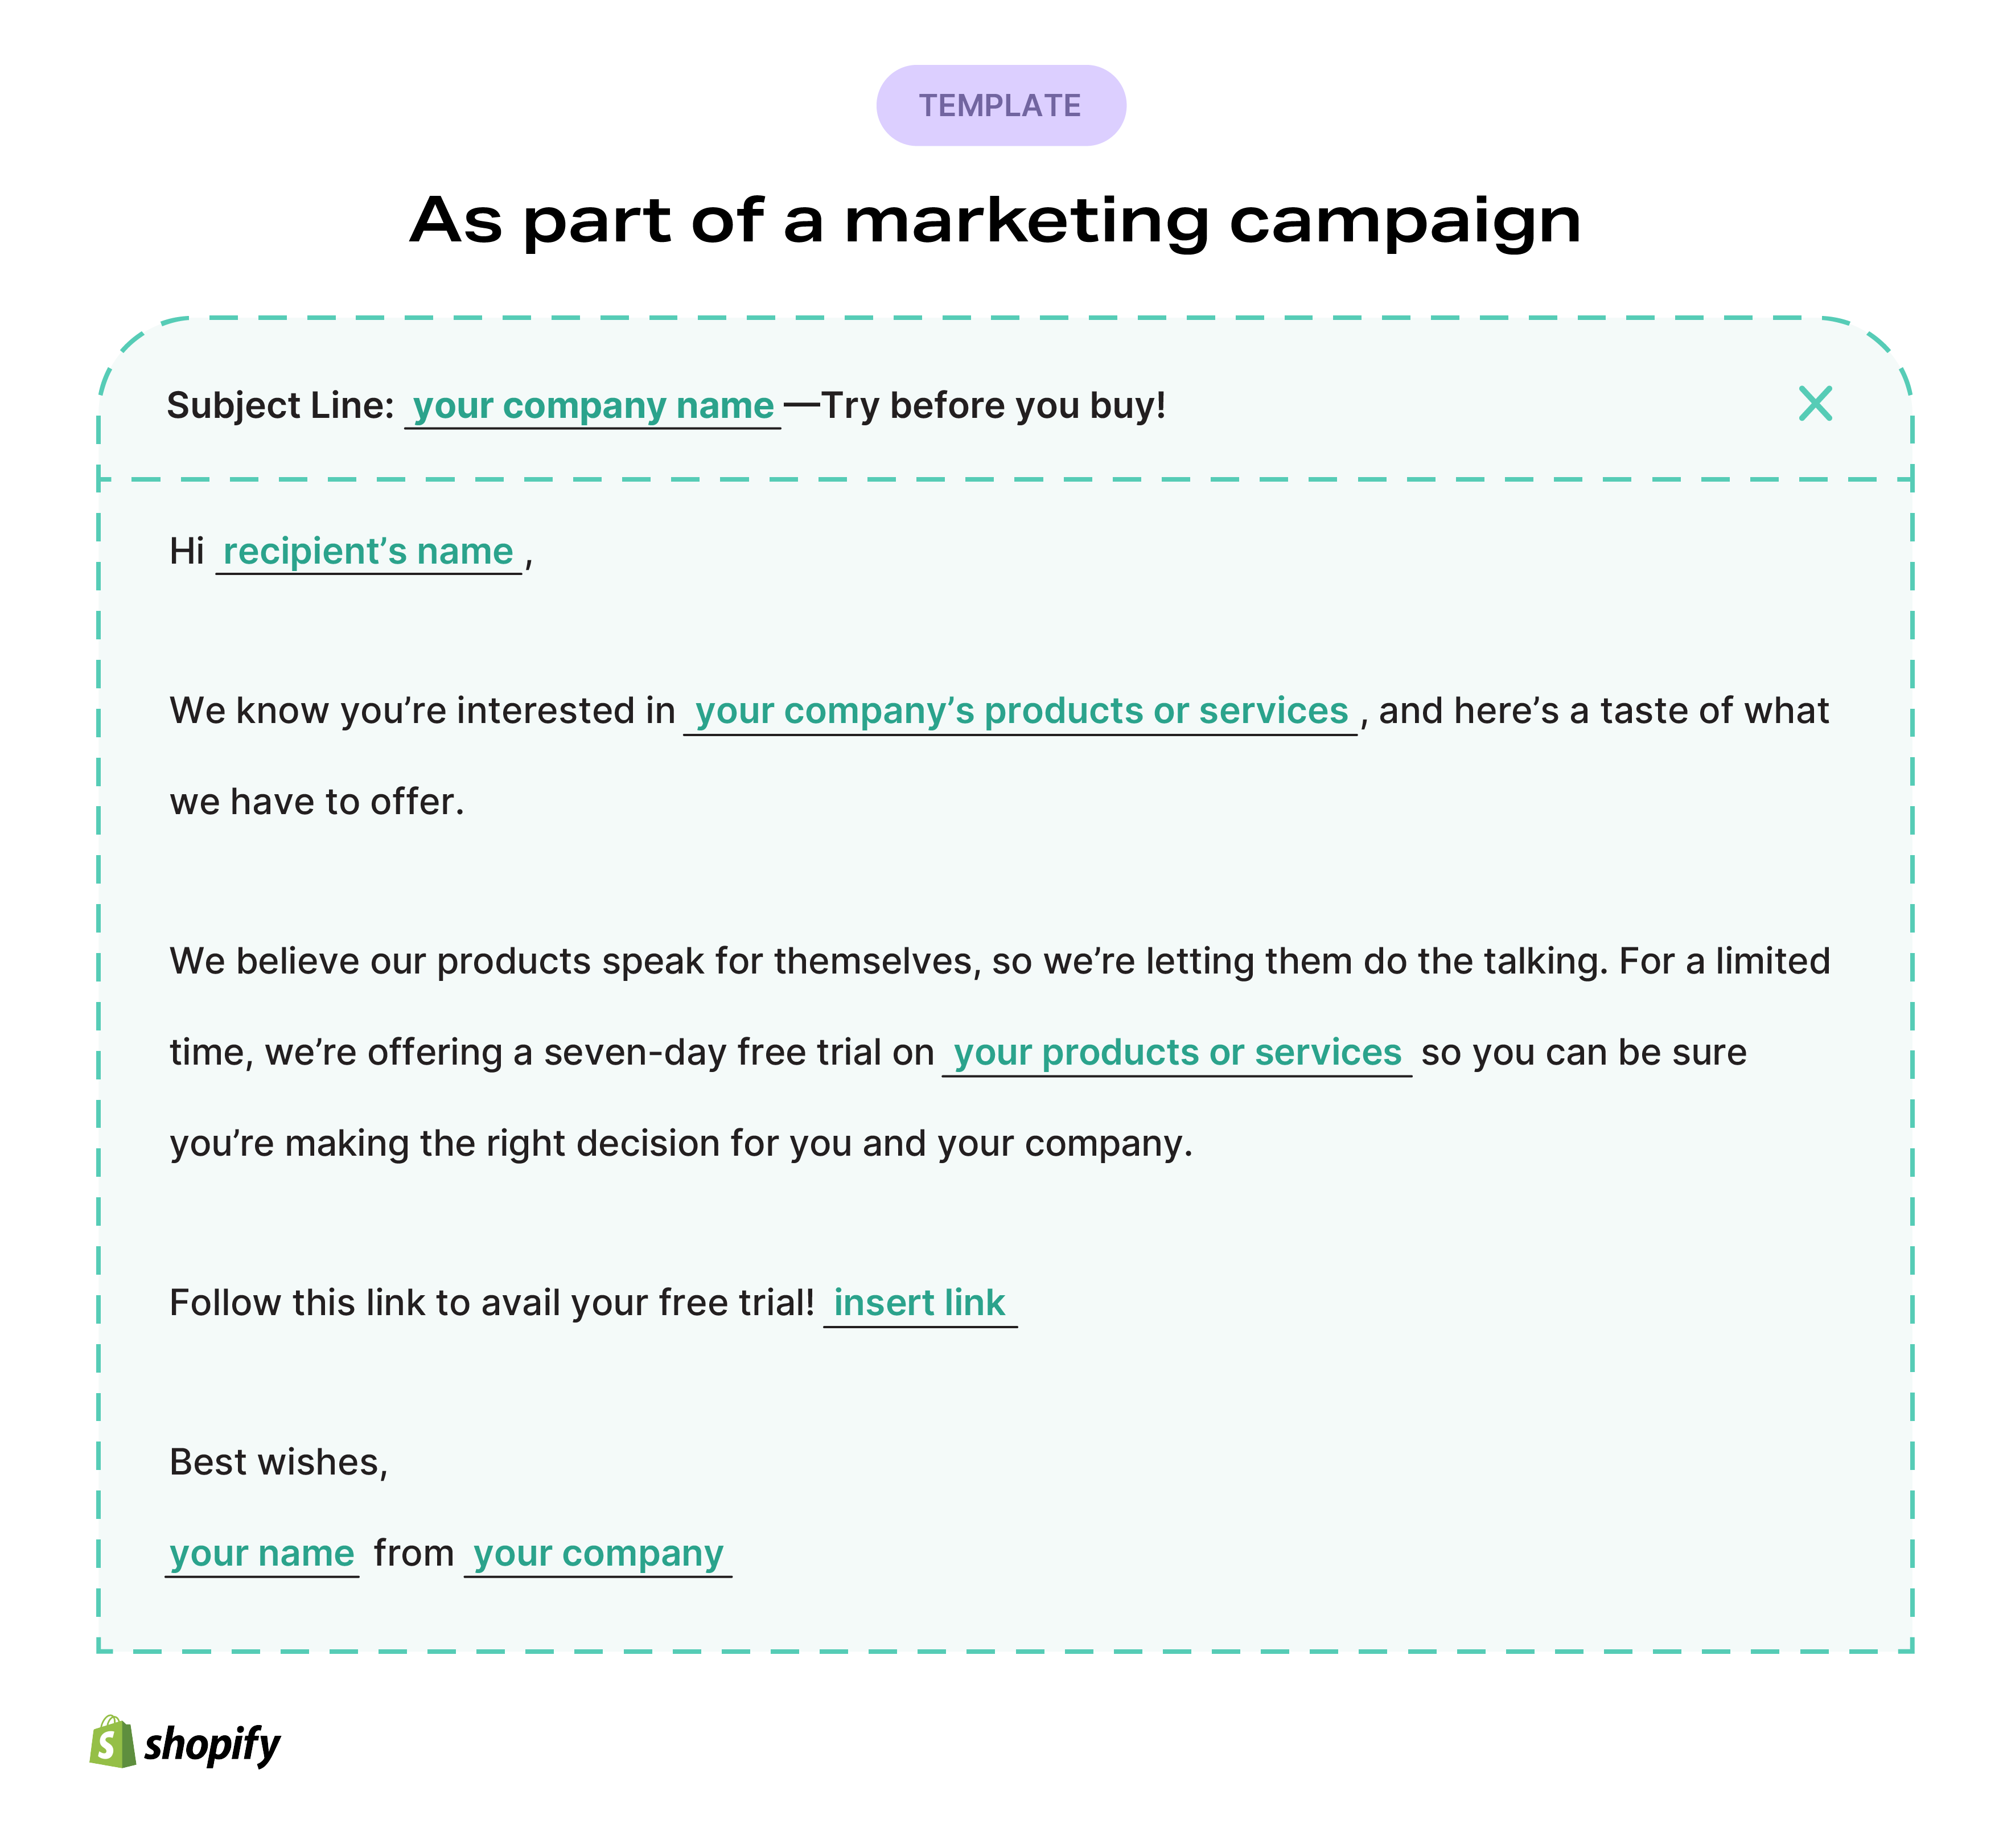Open the 'insert link' placeholder
The height and width of the screenshot is (1848, 2003).
click(x=920, y=1304)
